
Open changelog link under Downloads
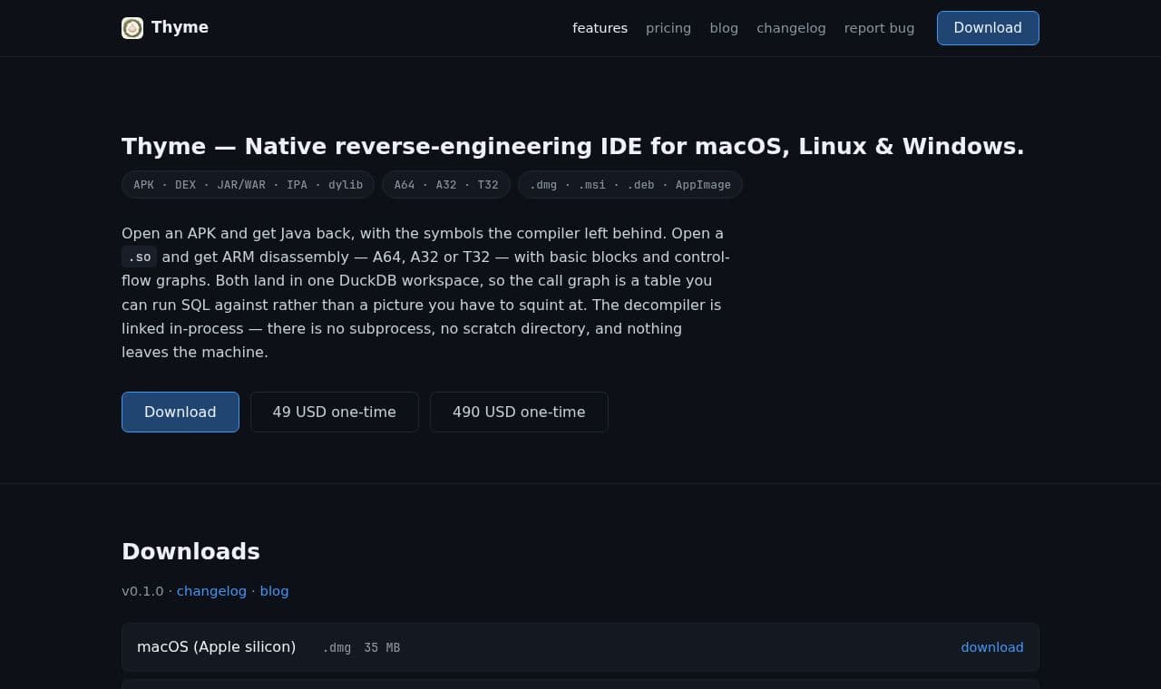coord(211,591)
